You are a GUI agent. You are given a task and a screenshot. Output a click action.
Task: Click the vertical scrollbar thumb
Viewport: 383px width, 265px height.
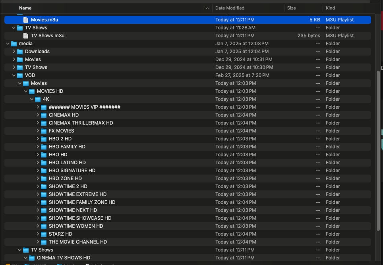378,150
